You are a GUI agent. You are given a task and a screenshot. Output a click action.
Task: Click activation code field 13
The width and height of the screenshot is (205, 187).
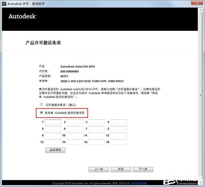(53, 142)
